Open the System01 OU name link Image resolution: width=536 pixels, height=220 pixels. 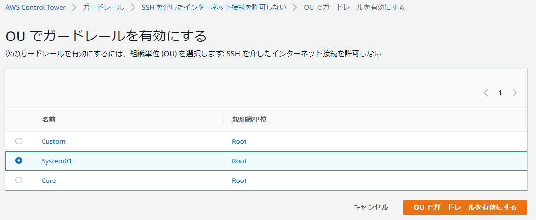(x=57, y=161)
